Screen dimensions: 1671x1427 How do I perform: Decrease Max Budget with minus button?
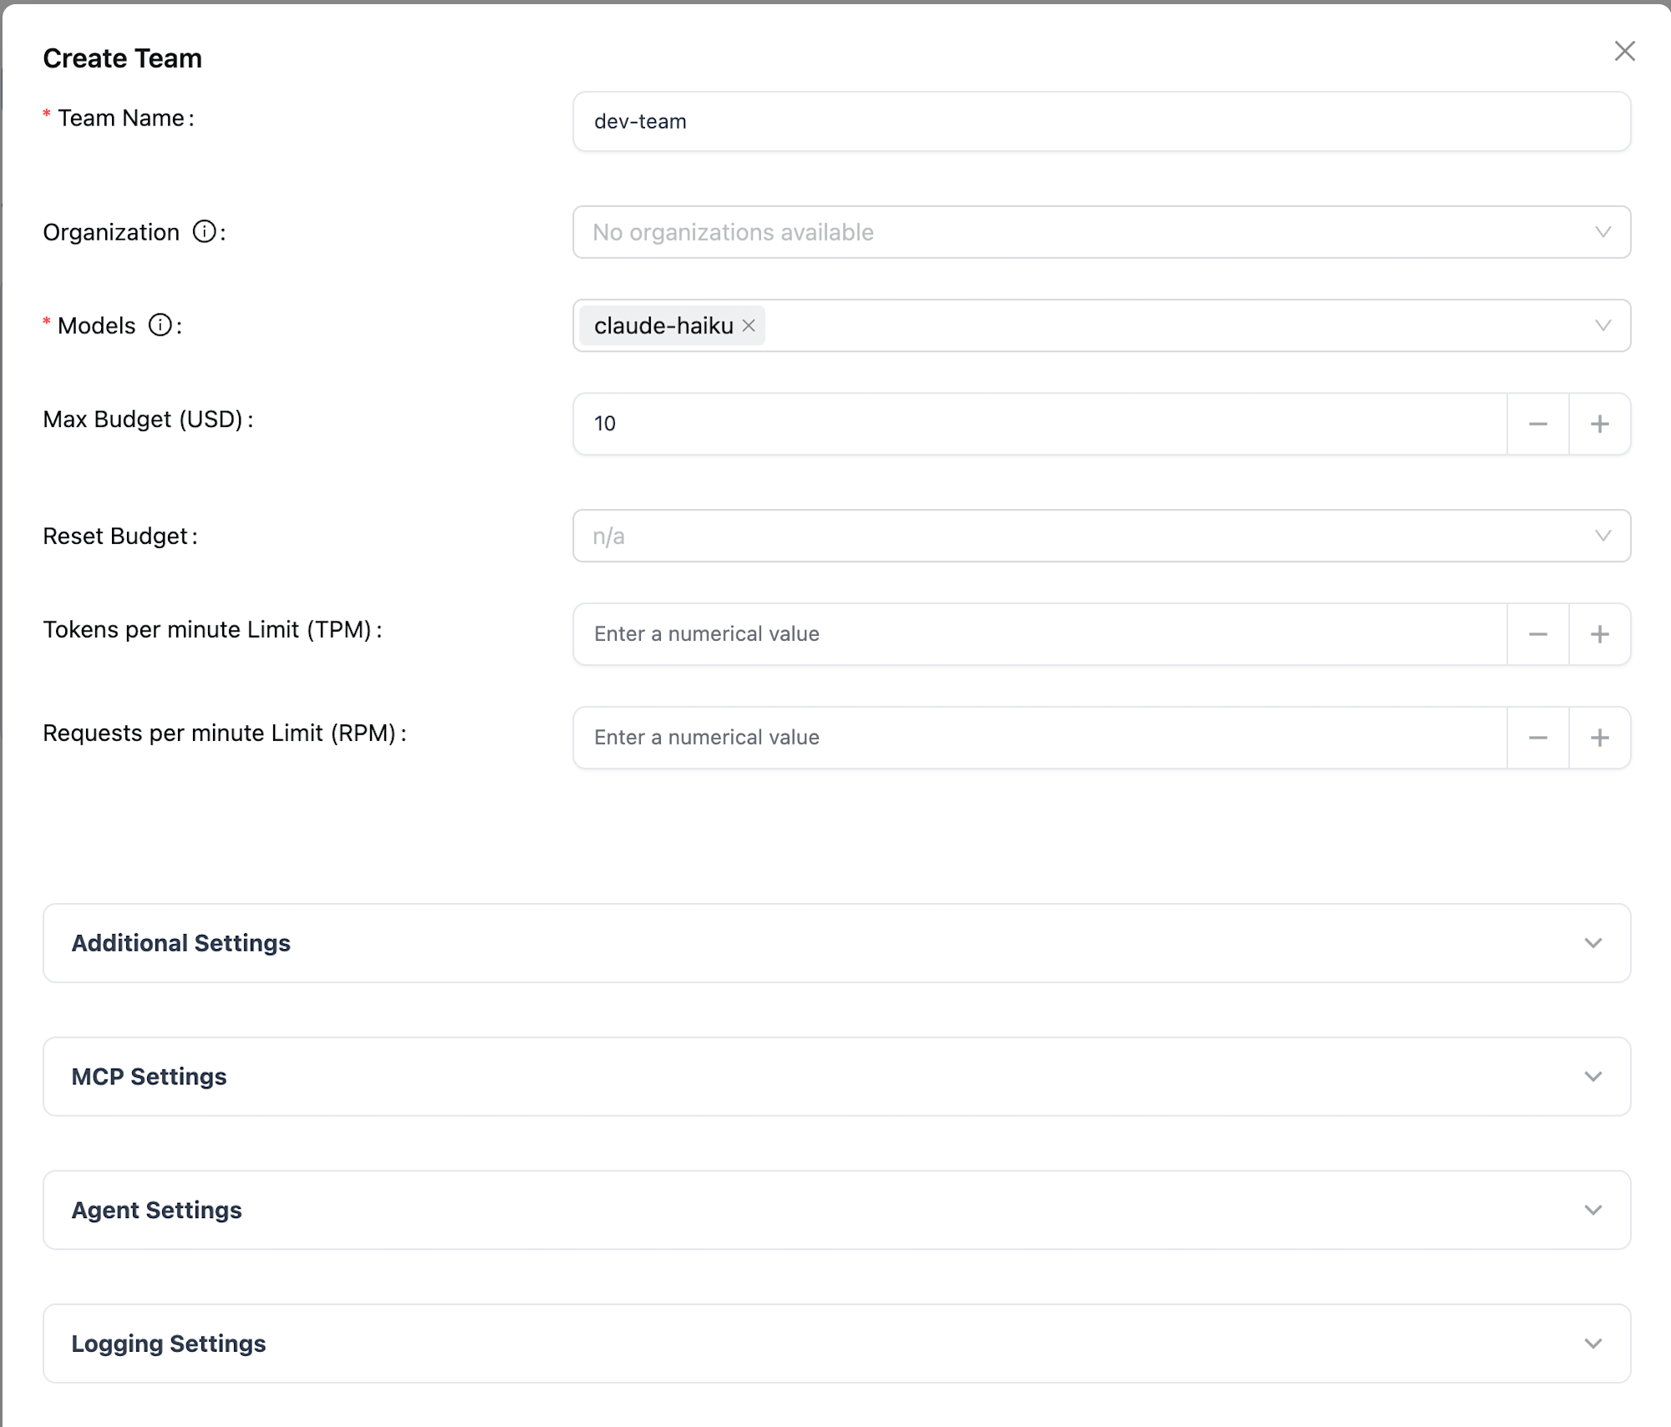pyautogui.click(x=1537, y=424)
